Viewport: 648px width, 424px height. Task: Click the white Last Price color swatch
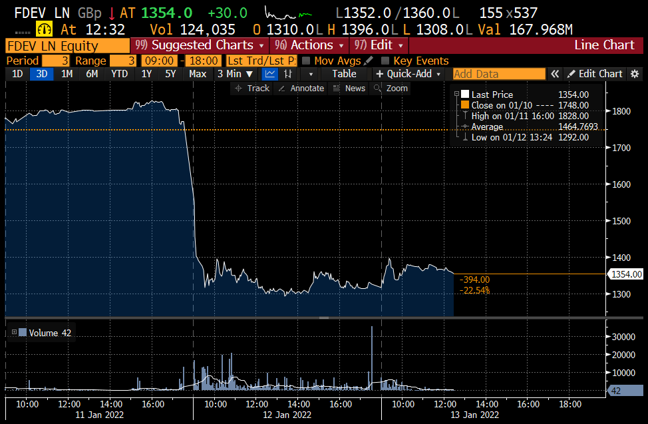coord(465,95)
